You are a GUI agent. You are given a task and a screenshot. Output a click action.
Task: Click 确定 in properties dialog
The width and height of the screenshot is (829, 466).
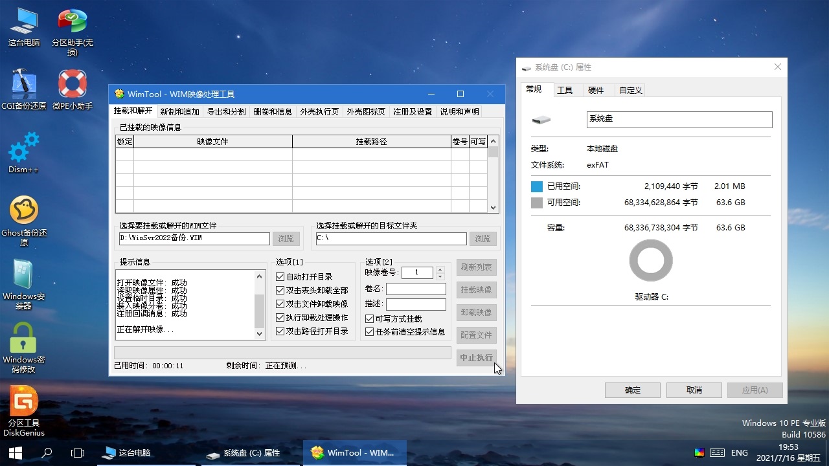633,390
